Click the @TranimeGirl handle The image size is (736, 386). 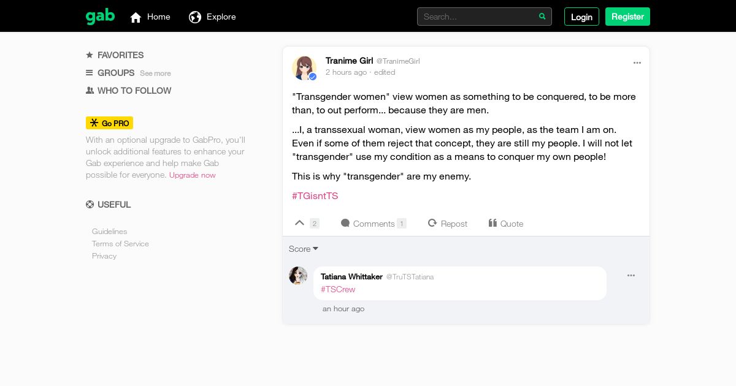[398, 61]
